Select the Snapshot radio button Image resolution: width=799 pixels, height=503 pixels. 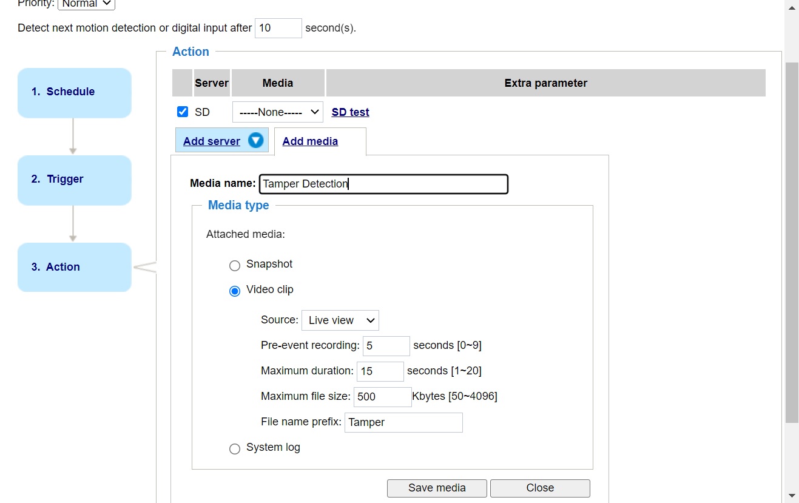[x=235, y=265]
